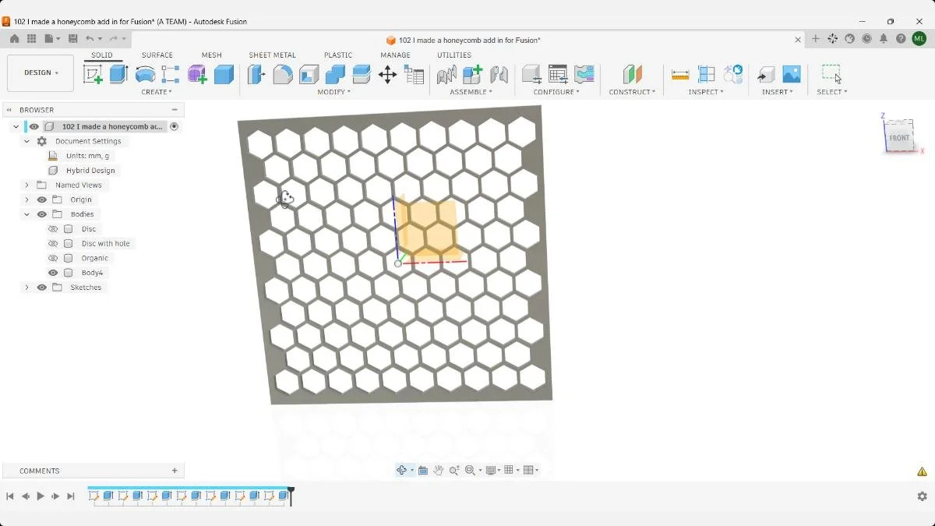Open the Help question mark icon
This screenshot has width=935, height=526.
[x=901, y=38]
